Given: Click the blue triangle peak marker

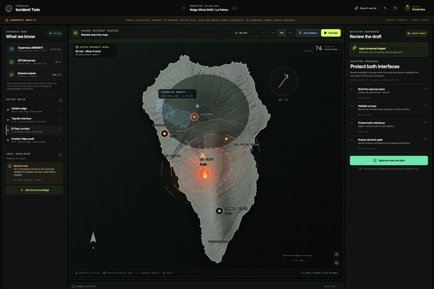Looking at the screenshot, I should click(198, 105).
